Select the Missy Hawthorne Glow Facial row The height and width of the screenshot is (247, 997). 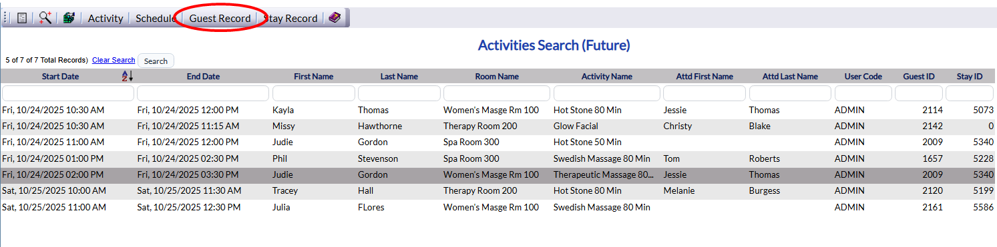[x=498, y=126]
